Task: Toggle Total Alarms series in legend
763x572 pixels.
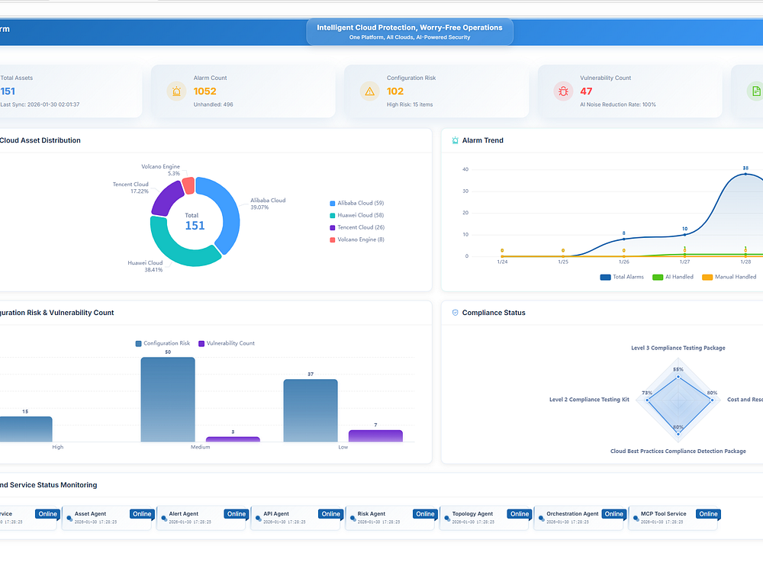Action: point(622,277)
